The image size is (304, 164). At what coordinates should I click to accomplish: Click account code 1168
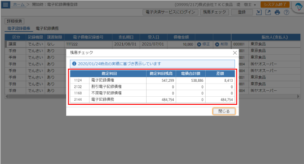(78, 93)
